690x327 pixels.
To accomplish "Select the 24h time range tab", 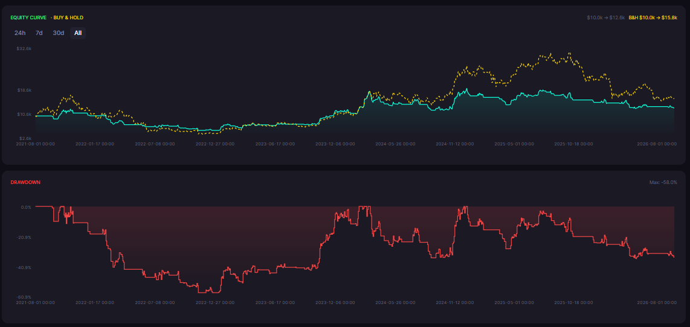I will (x=20, y=33).
